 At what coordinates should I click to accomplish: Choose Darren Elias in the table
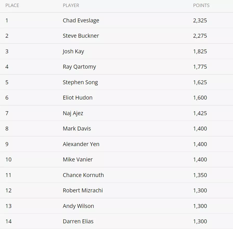click(78, 221)
